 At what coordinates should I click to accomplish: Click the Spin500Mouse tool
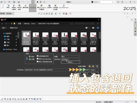[x=64, y=7]
